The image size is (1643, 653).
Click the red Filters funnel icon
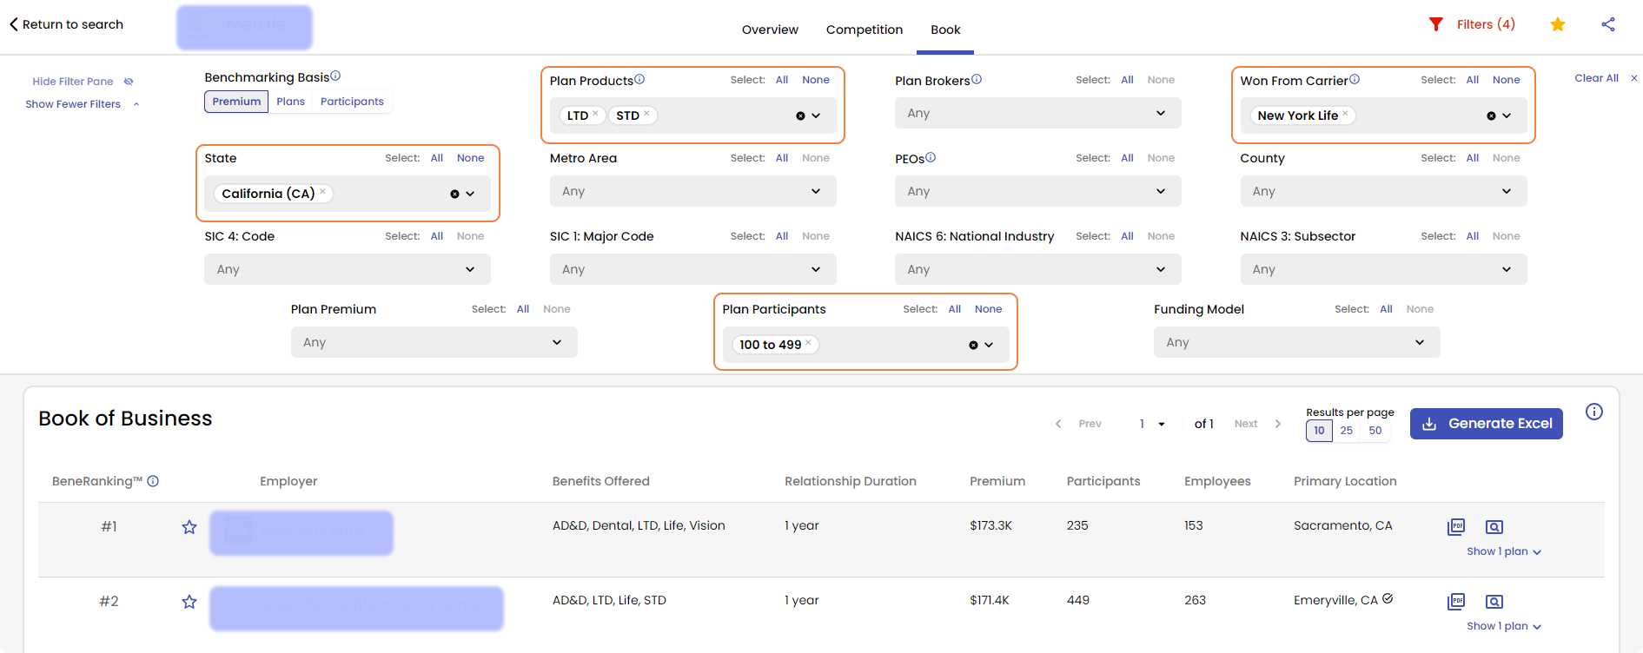(1436, 24)
